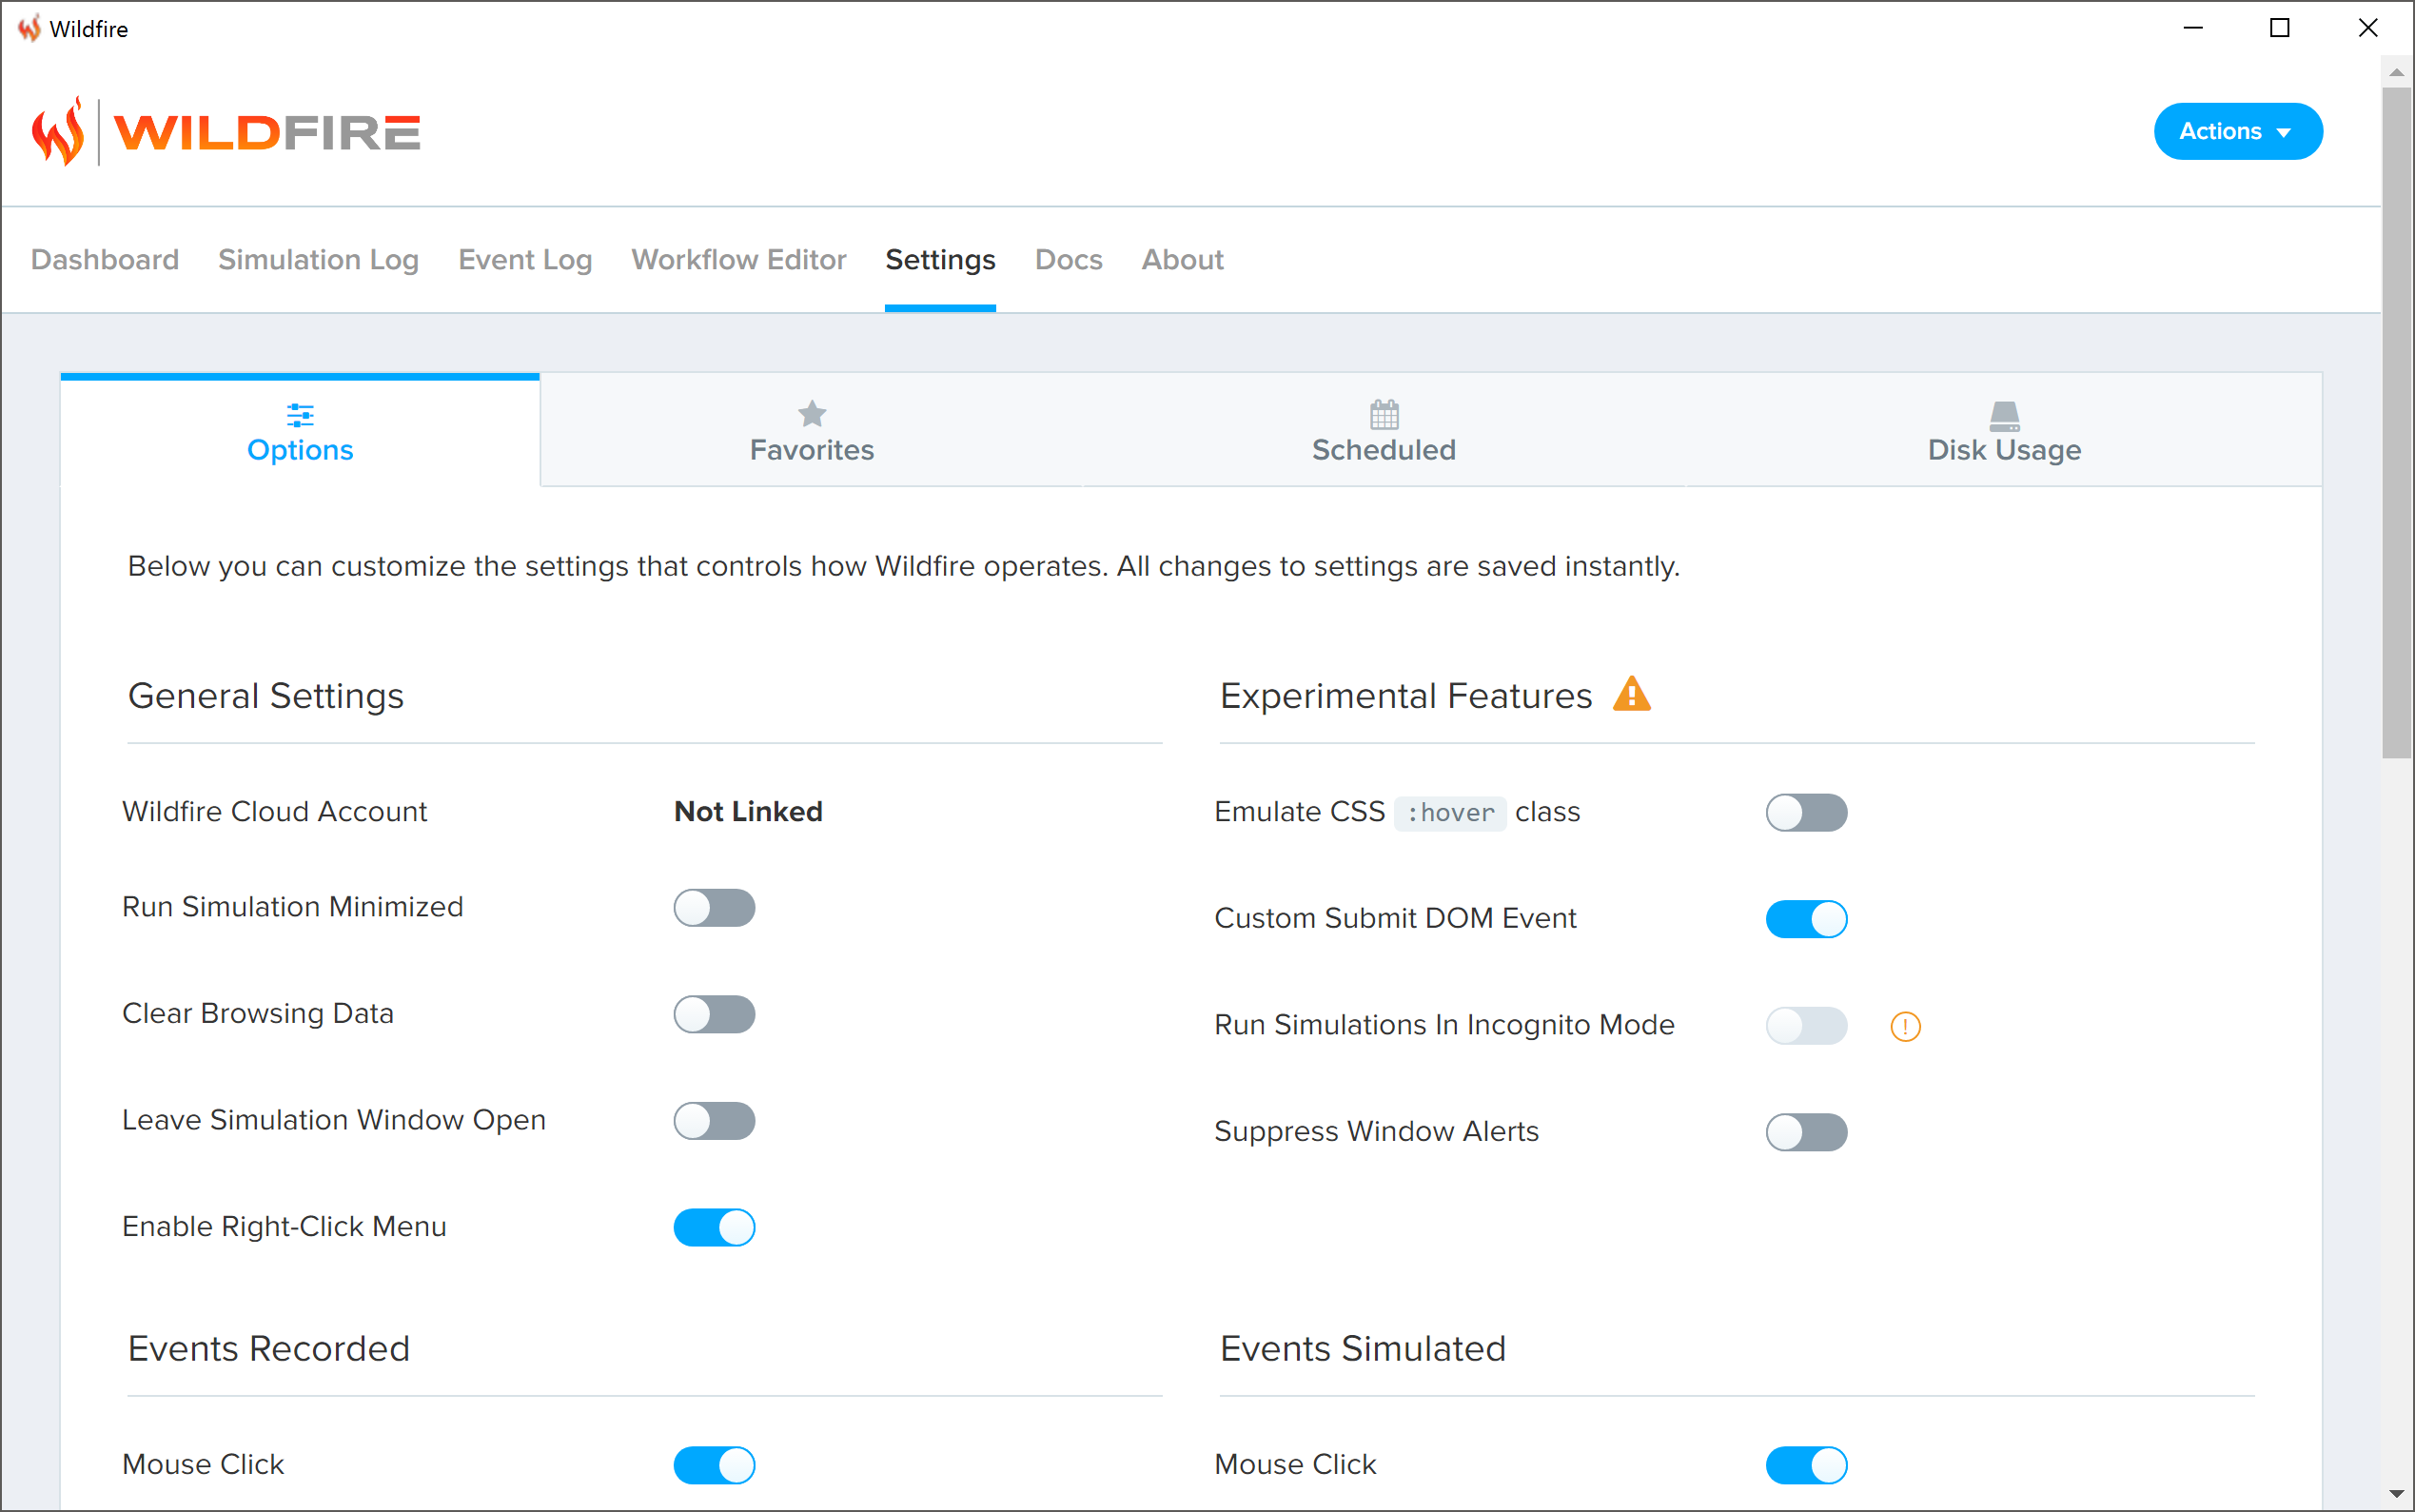Click the scrollbar up arrow

click(2397, 72)
